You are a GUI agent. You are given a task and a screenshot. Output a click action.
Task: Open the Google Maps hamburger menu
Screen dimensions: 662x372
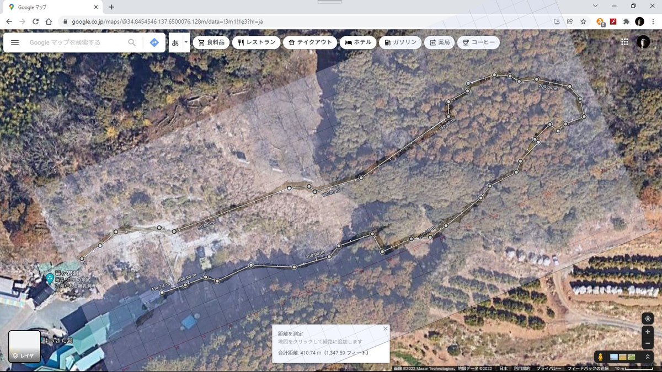pyautogui.click(x=15, y=42)
